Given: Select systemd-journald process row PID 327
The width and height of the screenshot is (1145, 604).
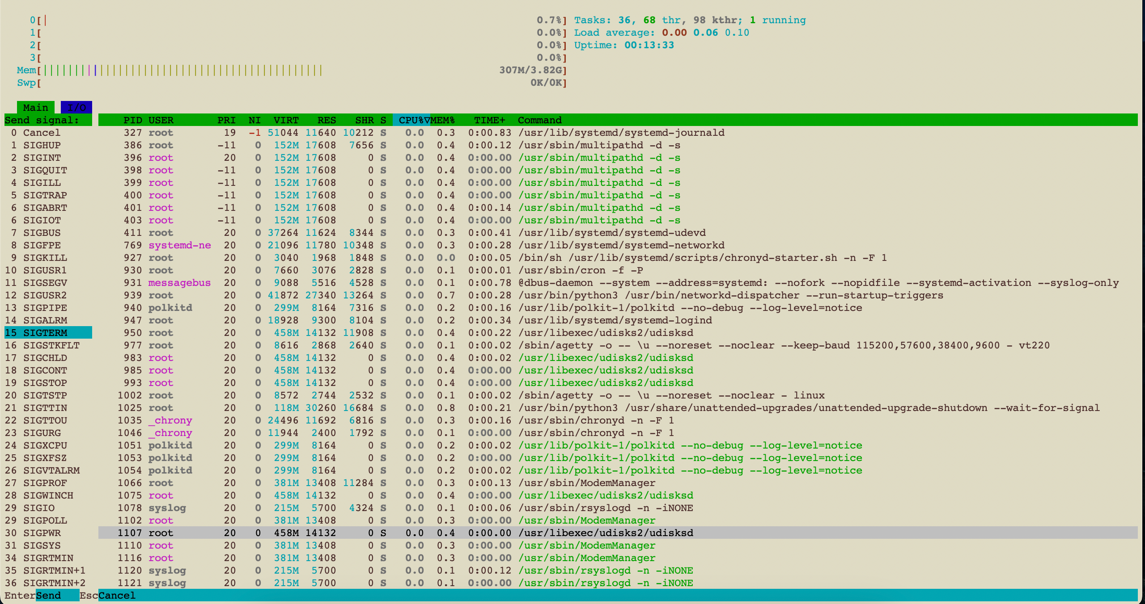Looking at the screenshot, I should (x=618, y=133).
